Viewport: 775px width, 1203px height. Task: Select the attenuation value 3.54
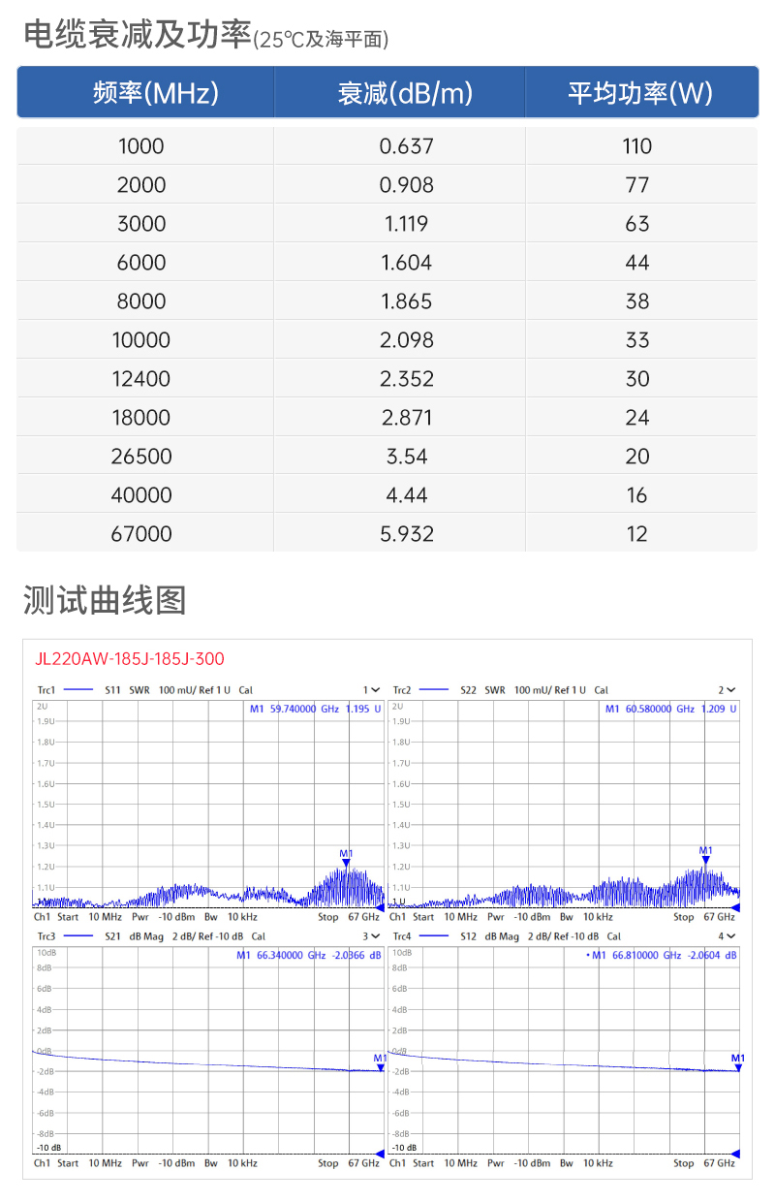[407, 457]
